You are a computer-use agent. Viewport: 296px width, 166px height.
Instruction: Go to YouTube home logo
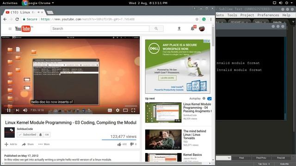pyautogui.click(x=23, y=29)
